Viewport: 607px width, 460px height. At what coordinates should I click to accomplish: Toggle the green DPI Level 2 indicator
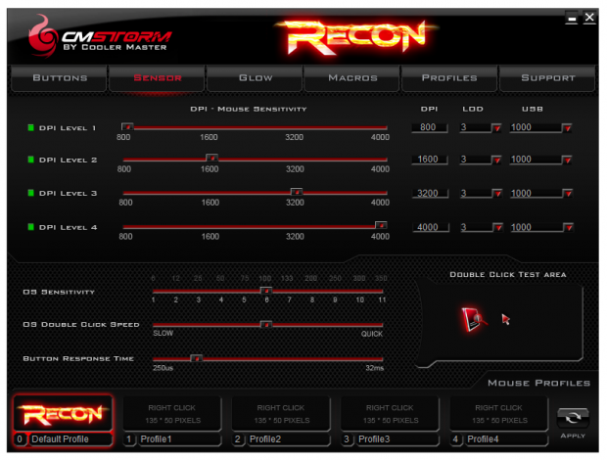31,160
